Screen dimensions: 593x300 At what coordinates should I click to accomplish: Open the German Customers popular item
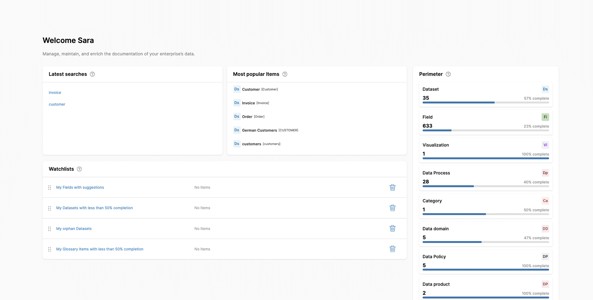[x=259, y=130]
